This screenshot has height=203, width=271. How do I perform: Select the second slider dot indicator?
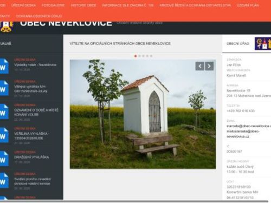click(139, 56)
